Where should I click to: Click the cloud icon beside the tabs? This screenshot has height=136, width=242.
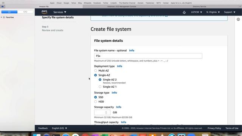coord(3,6)
